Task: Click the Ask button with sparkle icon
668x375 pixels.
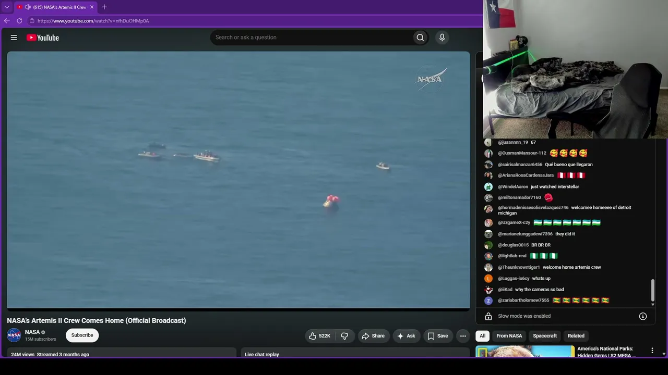Action: [x=406, y=336]
